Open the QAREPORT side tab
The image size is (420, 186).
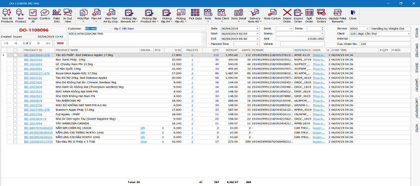pos(416,85)
